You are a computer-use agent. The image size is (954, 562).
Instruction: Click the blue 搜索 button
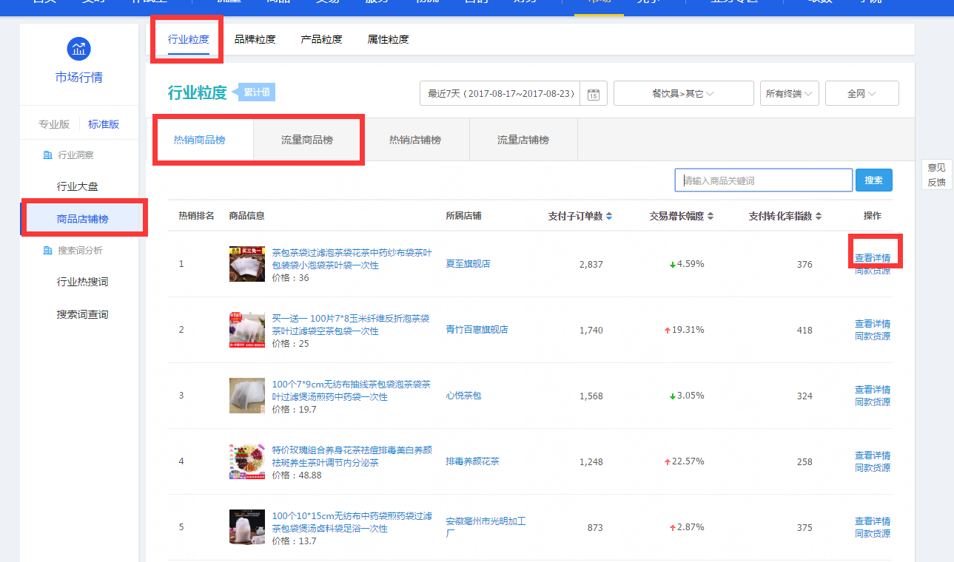coord(873,180)
